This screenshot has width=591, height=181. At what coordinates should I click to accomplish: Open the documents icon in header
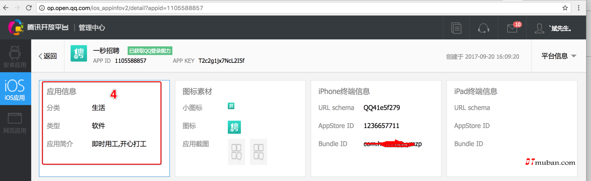coord(456,28)
